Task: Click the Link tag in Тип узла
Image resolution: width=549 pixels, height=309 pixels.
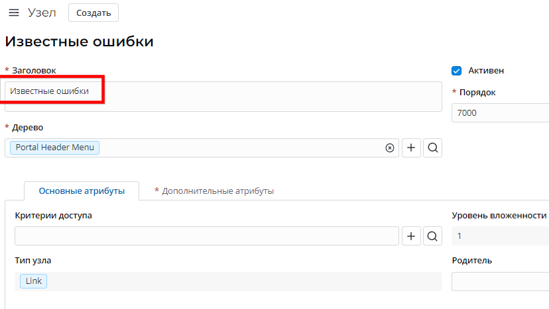Action: [x=34, y=281]
